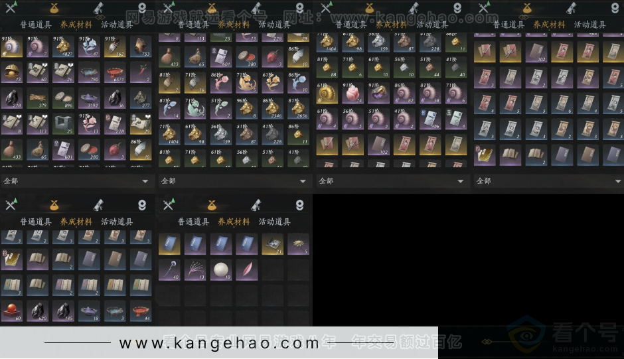The height and width of the screenshot is (359, 624).
Task: Click the blue orb staff with count 40
Action: (x=169, y=270)
